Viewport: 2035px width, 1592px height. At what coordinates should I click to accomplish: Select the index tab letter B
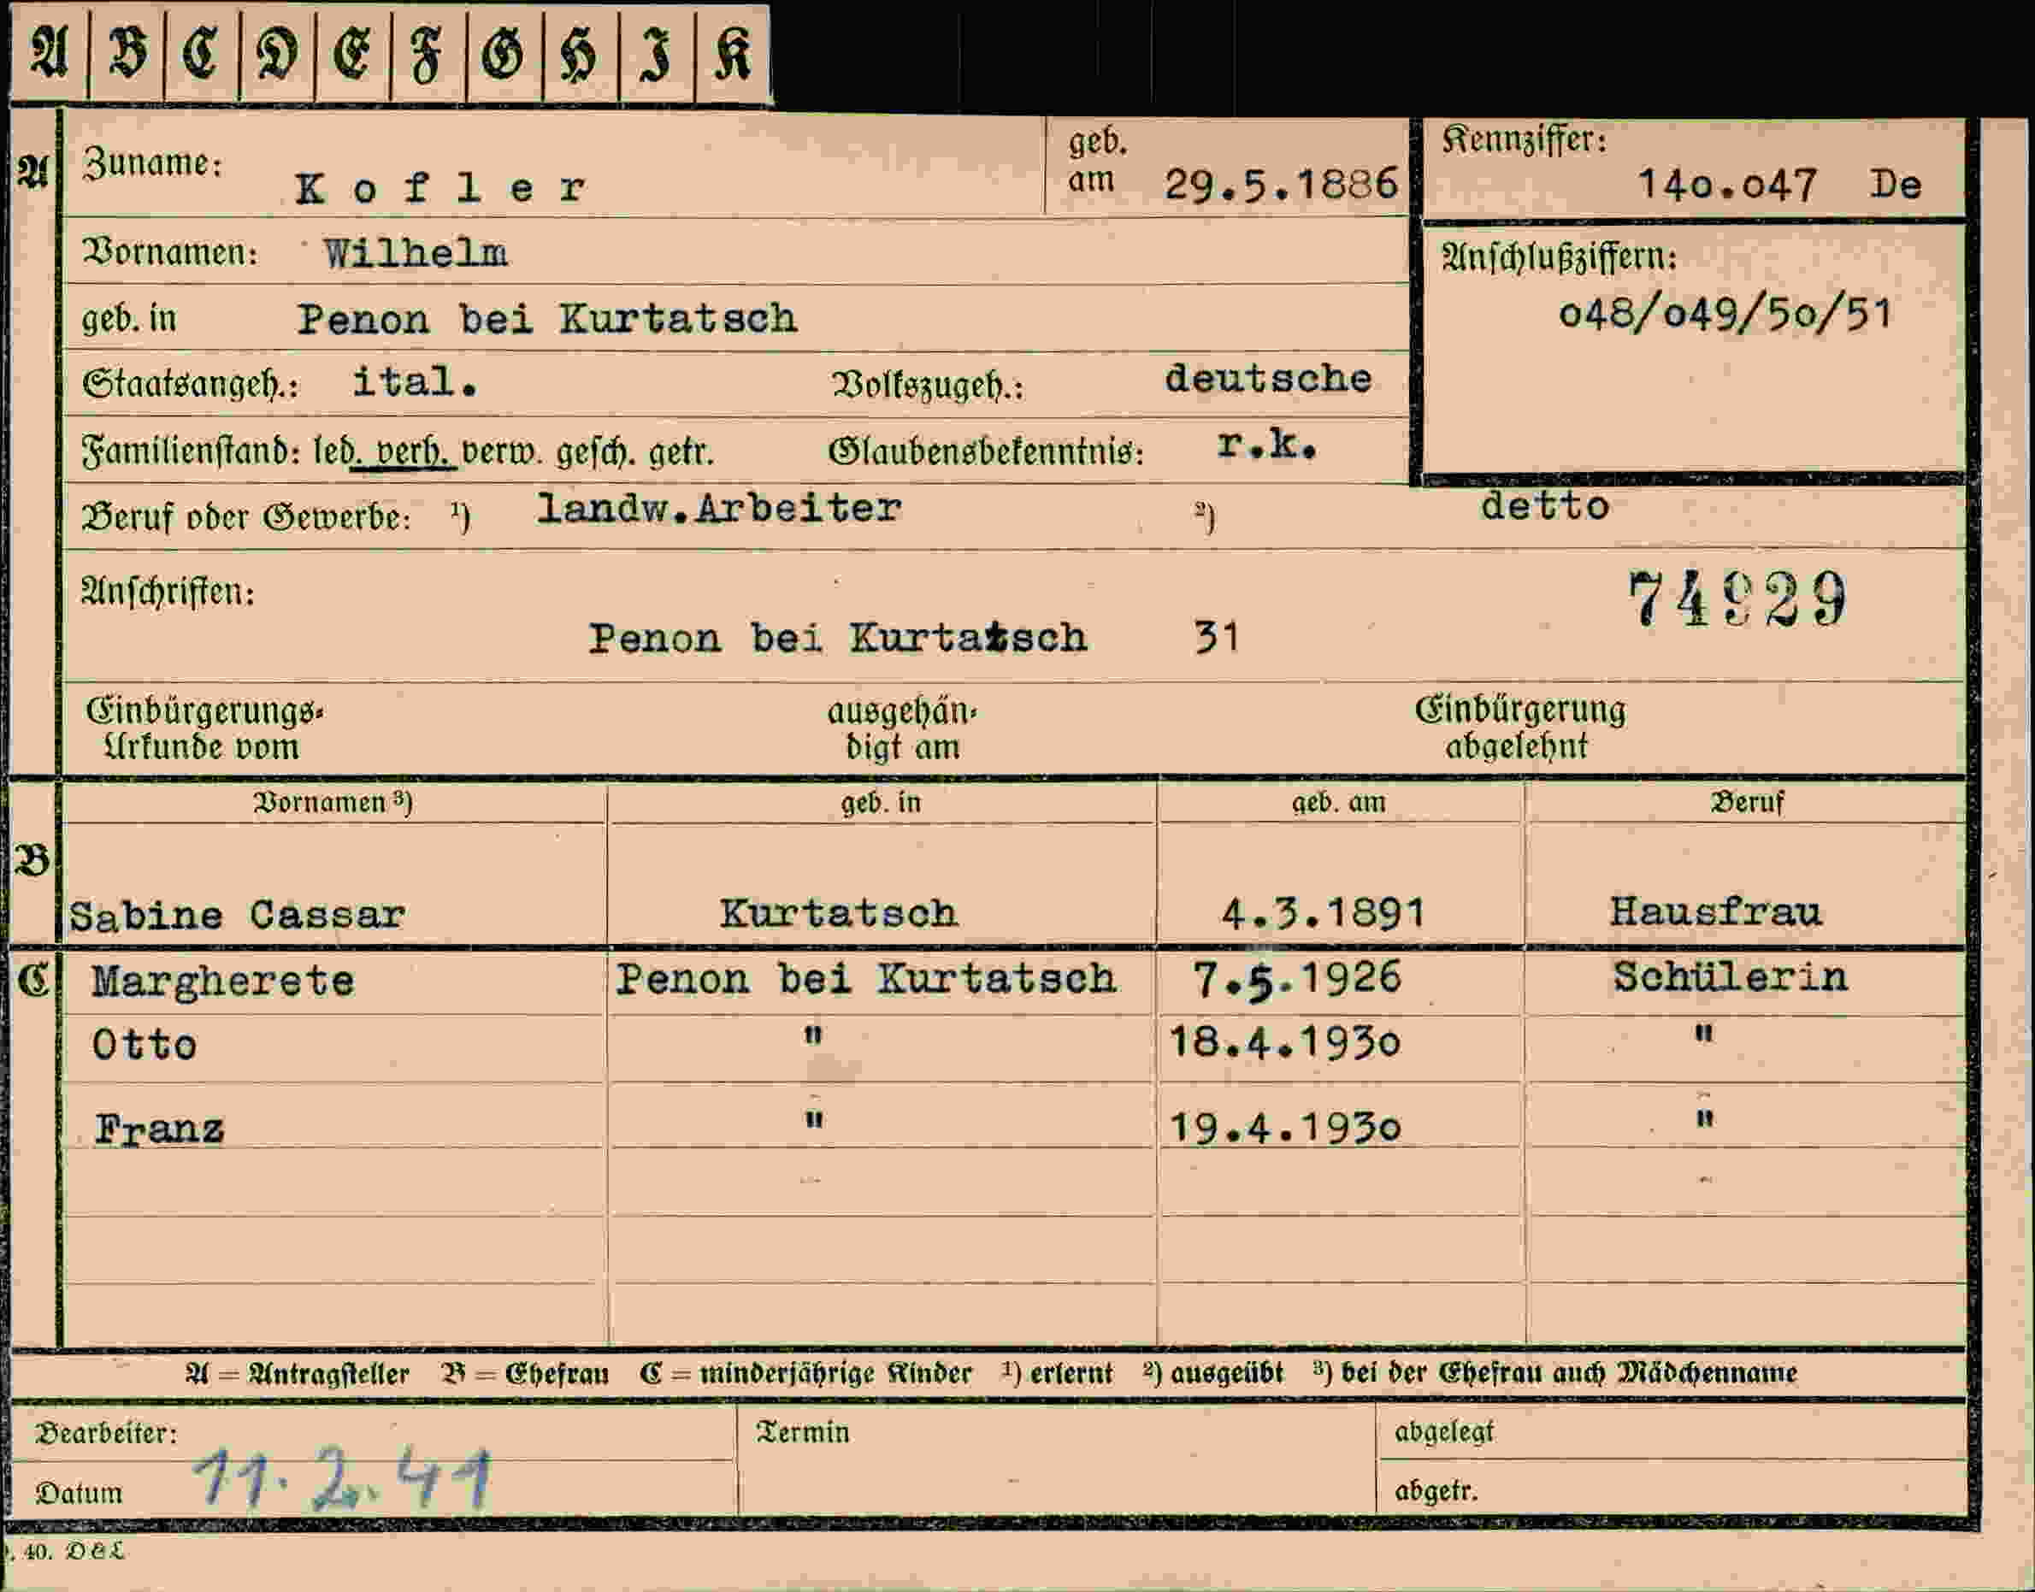click(x=127, y=52)
